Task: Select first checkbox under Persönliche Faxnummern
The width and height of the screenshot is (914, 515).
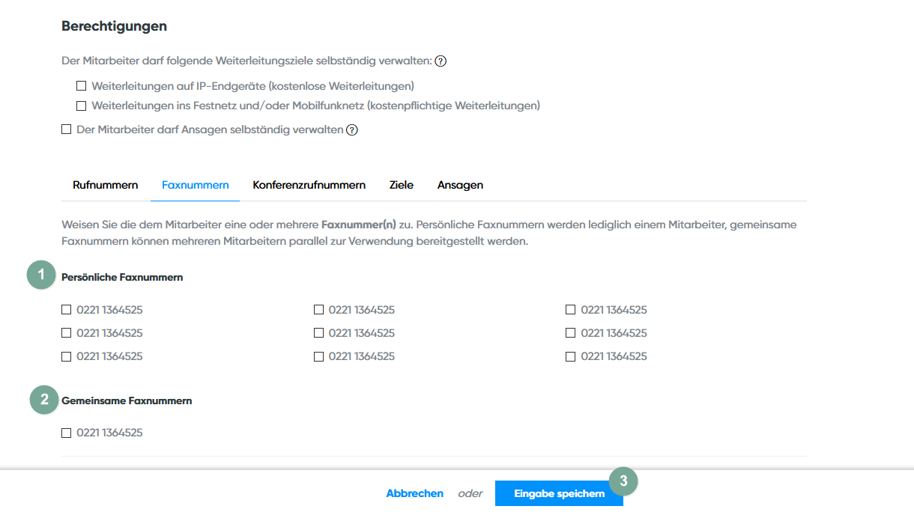Action: [67, 310]
